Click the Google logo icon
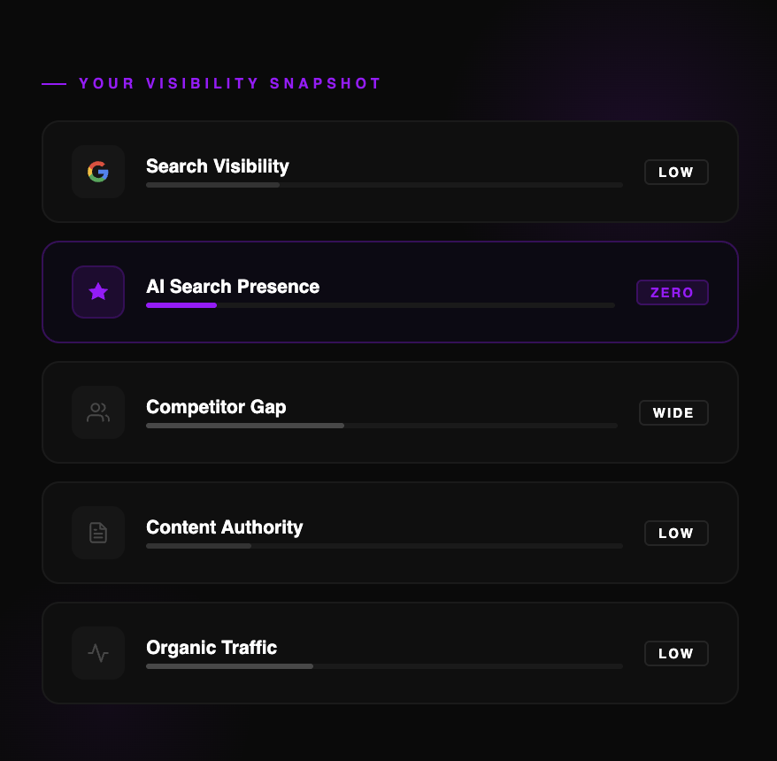777x761 pixels. [98, 172]
